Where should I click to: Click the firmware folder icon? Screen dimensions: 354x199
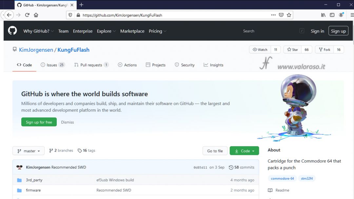(19, 190)
